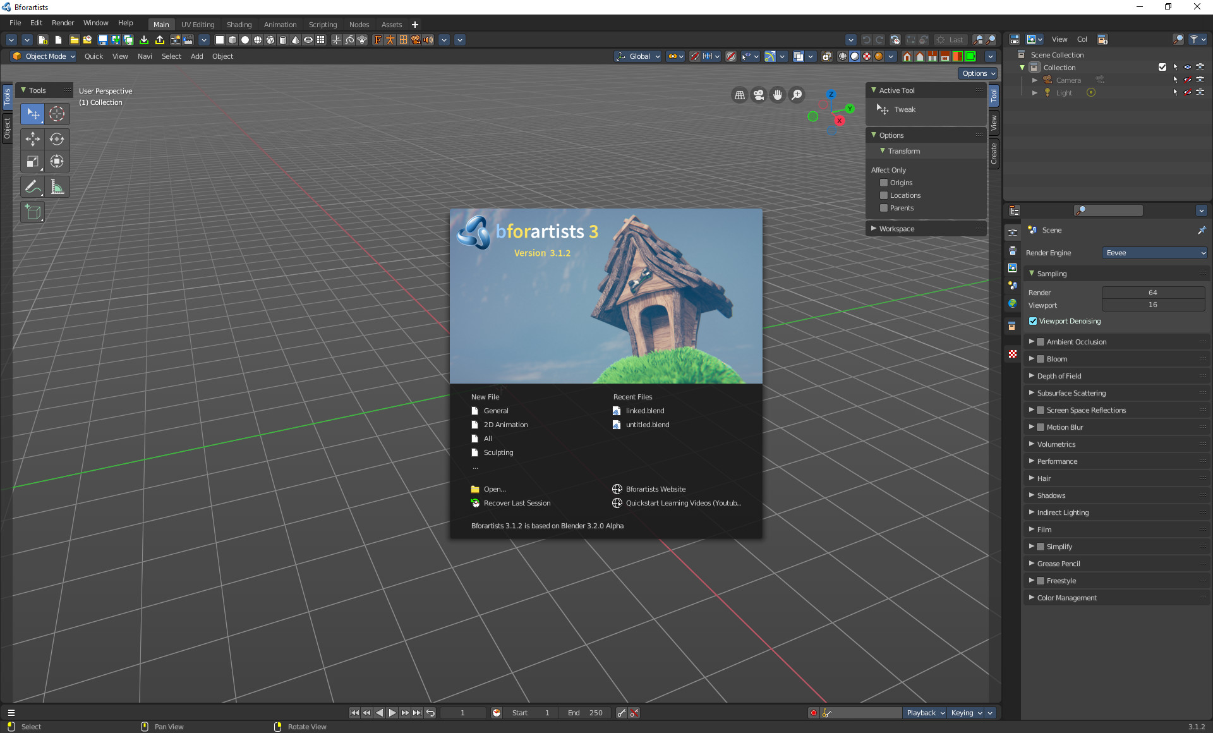
Task: Enable the Bloom checkbox
Action: [x=1041, y=359]
